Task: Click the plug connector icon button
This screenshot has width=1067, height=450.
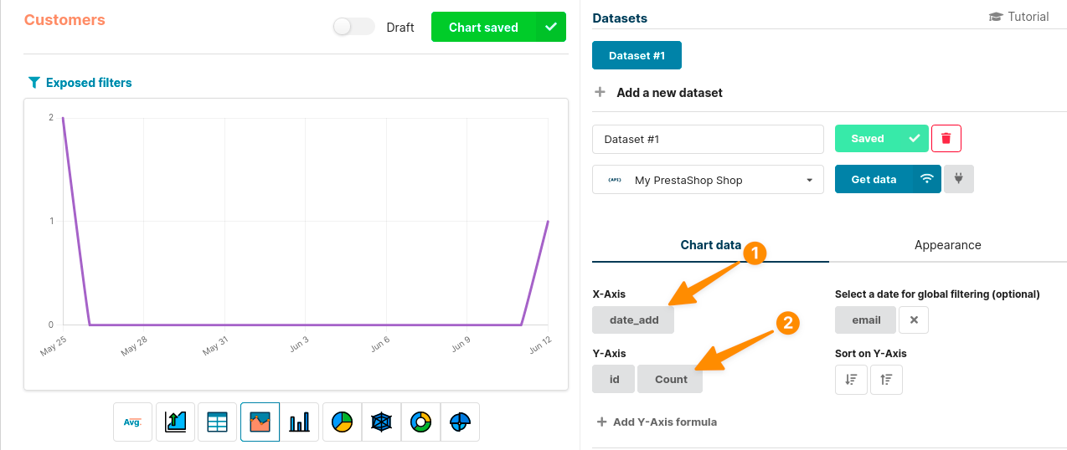Action: coord(958,179)
